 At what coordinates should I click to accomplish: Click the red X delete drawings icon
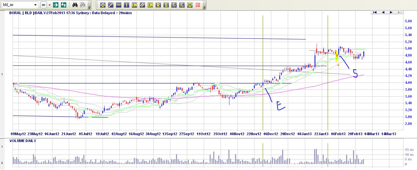(198, 5)
